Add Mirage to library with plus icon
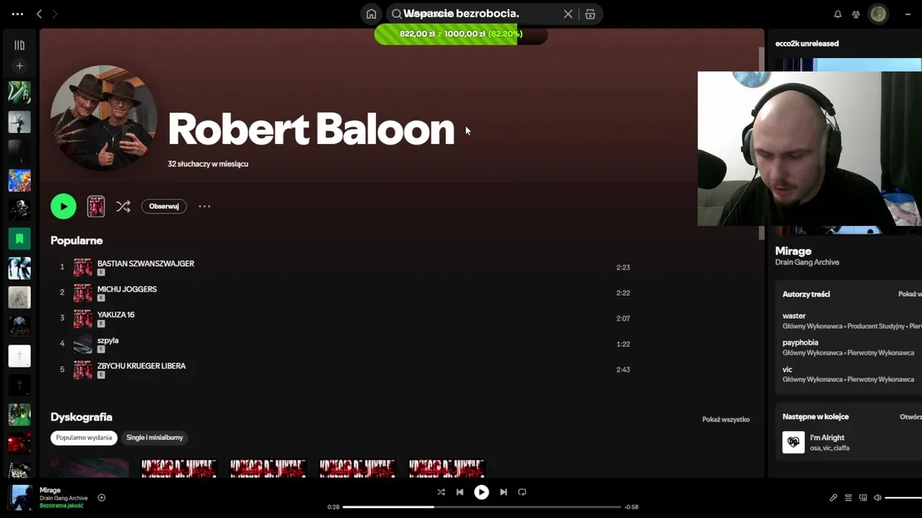This screenshot has height=518, width=922. [x=102, y=497]
